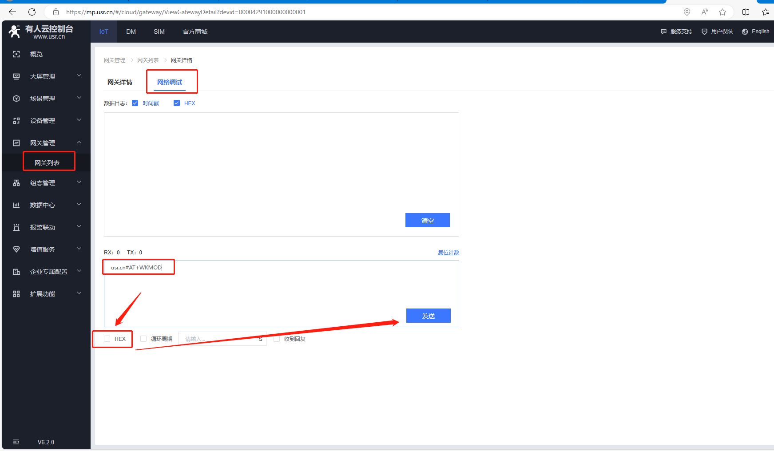Screen dimensions: 774x451
Task: Open the favorites list icon
Action: [766, 12]
